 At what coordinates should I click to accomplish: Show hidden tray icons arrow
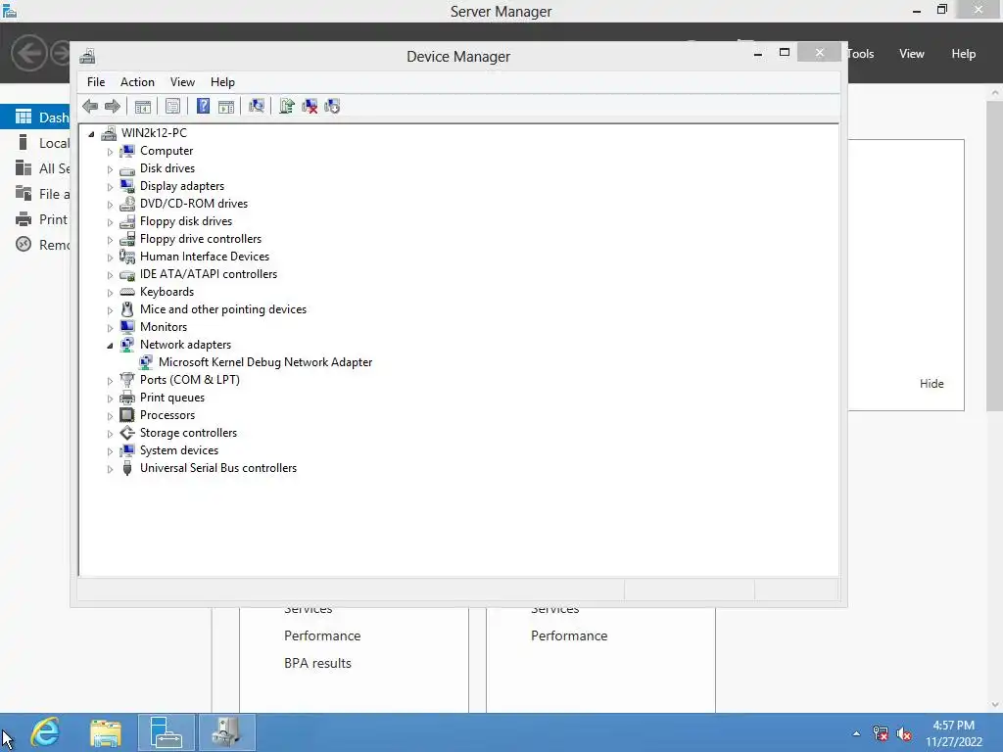click(x=856, y=734)
